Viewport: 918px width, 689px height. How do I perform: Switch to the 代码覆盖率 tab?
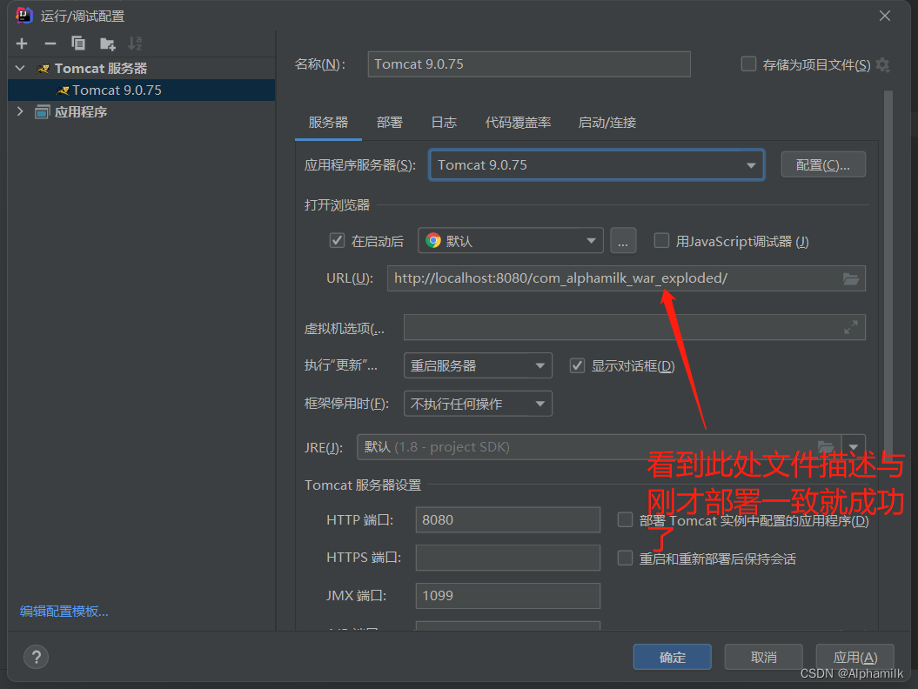518,123
